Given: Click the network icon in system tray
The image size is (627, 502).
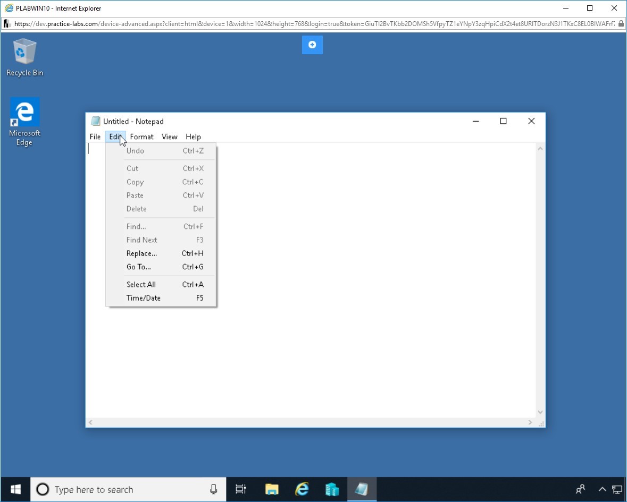Looking at the screenshot, I should tap(617, 489).
